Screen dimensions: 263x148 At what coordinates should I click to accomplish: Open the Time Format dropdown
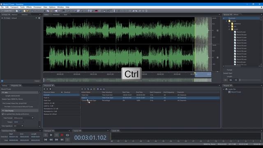click(24, 118)
